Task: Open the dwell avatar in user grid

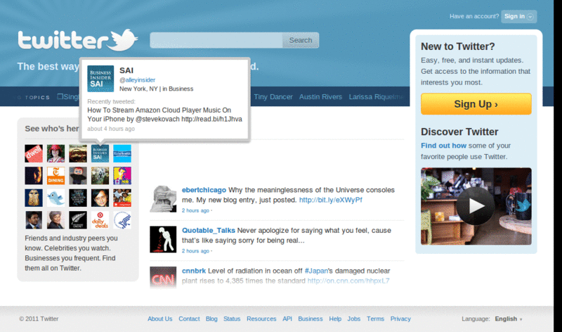Action: (34, 153)
